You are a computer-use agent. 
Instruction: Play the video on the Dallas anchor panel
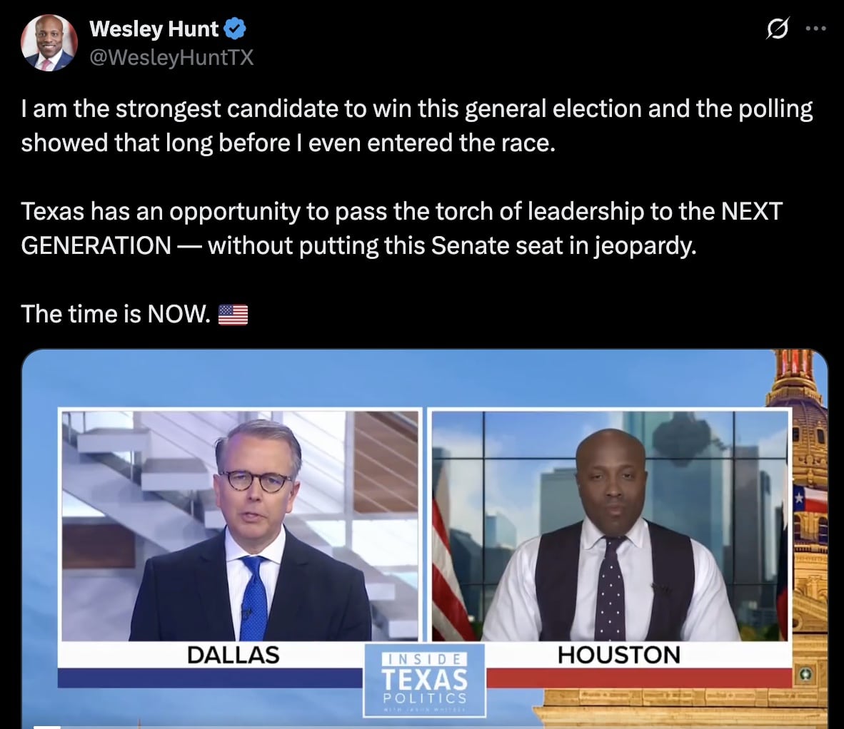240,526
